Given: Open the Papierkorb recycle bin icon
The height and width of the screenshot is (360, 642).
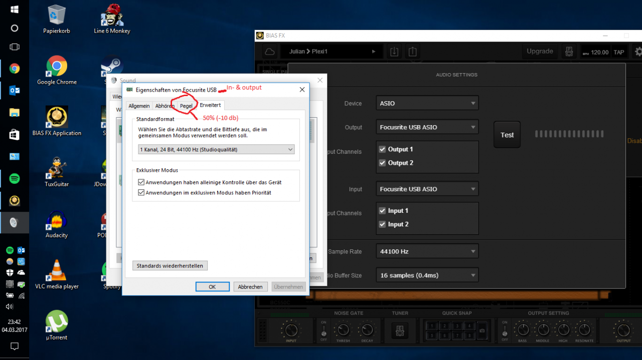Looking at the screenshot, I should (x=56, y=19).
